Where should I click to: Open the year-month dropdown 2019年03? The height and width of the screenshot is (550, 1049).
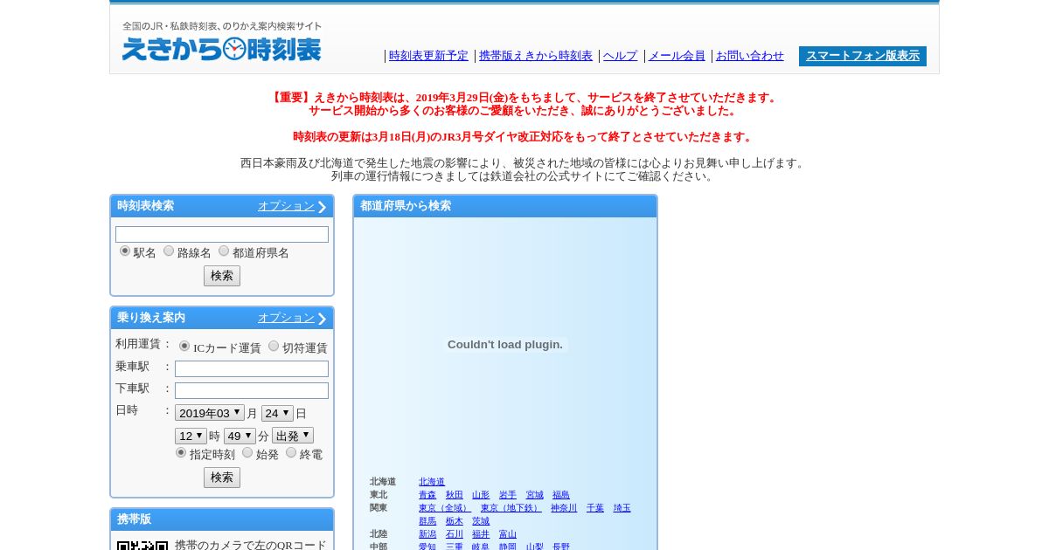coord(210,413)
